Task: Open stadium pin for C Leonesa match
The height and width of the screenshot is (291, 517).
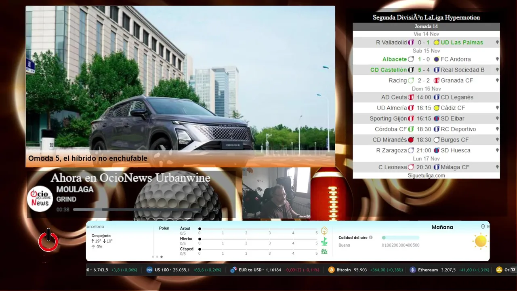Action: click(x=497, y=167)
